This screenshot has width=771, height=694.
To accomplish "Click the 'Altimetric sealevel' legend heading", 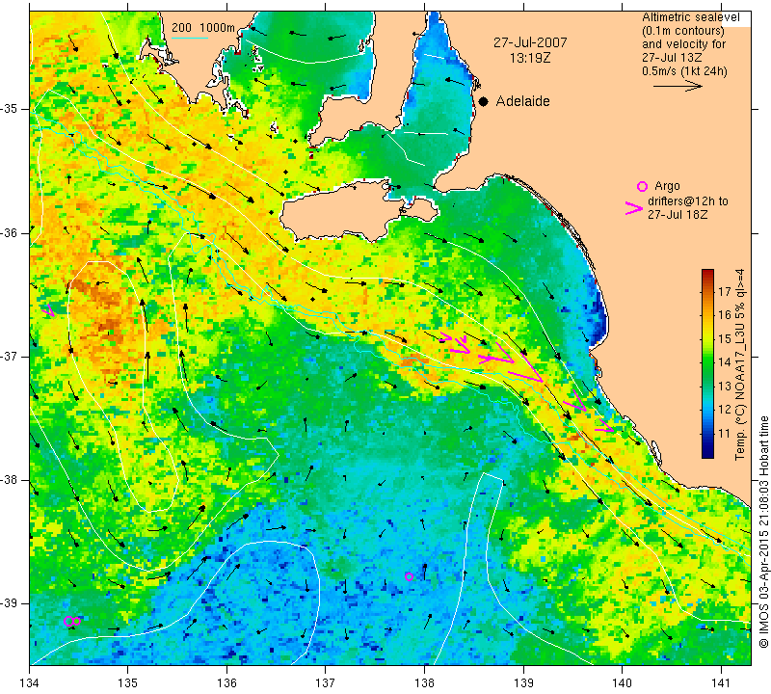I will coord(691,17).
